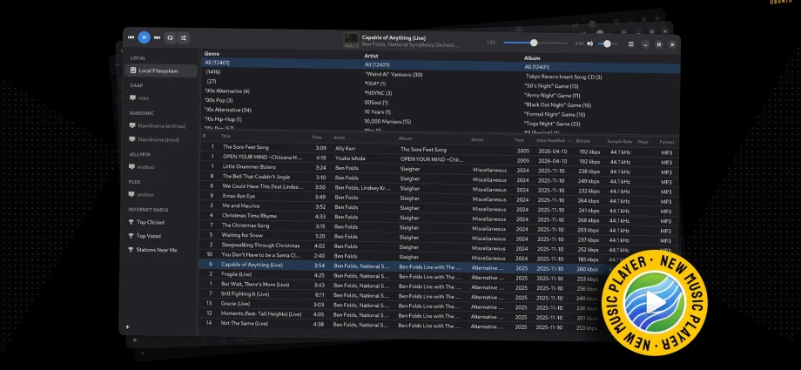Click the radio icon beside Top Voted
This screenshot has width=801, height=370.
131,236
